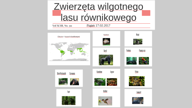Click the 'Kameleon' label
Image resolution: width=192 pixels, height=108 pixels.
coord(99,72)
